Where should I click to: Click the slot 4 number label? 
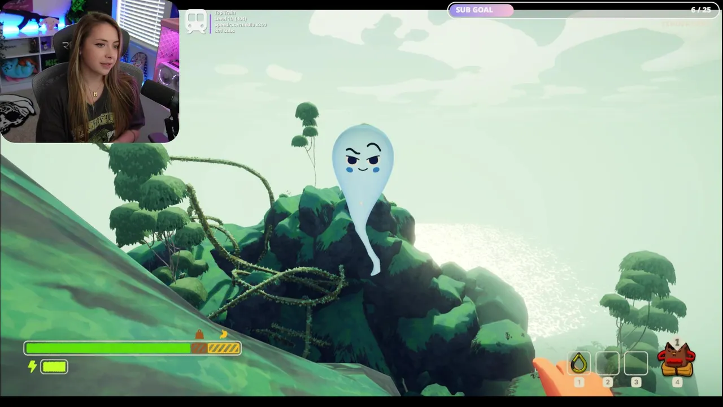click(677, 382)
